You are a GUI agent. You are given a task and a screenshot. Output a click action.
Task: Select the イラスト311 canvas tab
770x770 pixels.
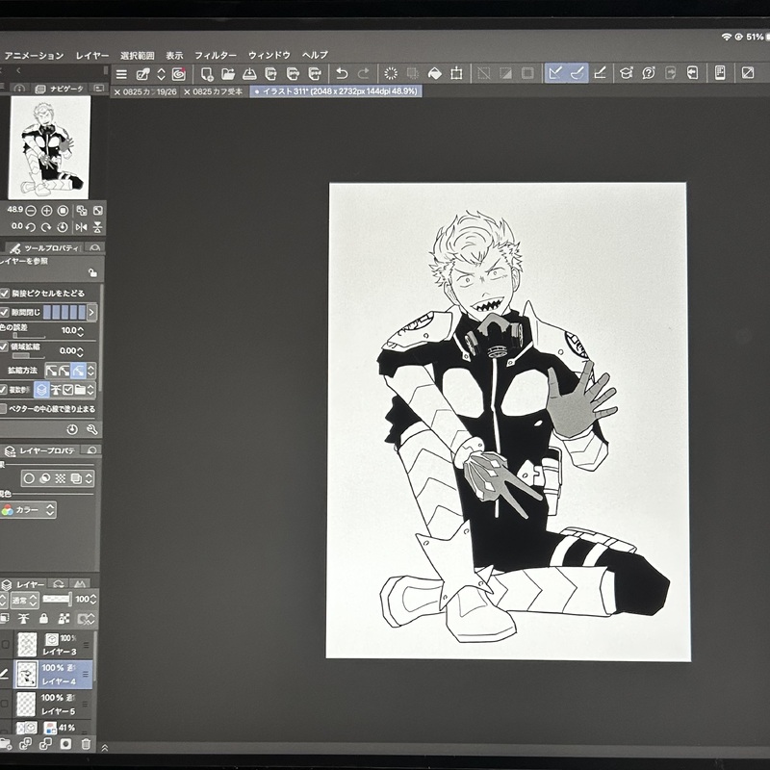(x=335, y=91)
